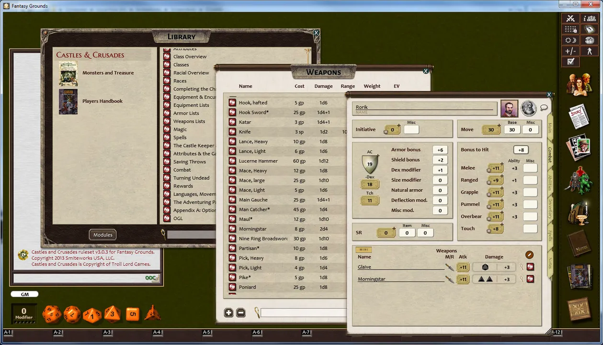Click the A-1 hotkey slot
The width and height of the screenshot is (603, 345).
pos(8,332)
